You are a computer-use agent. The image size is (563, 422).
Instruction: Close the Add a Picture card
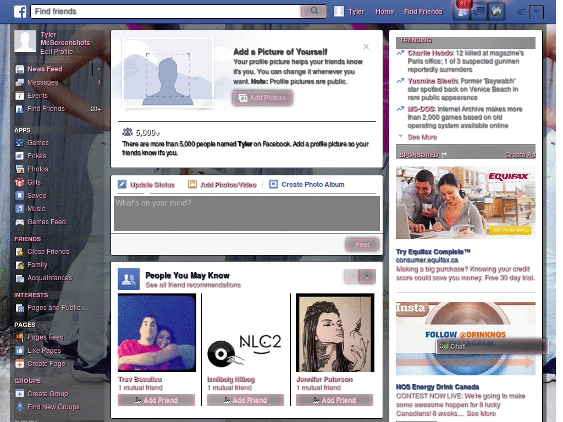(x=366, y=47)
